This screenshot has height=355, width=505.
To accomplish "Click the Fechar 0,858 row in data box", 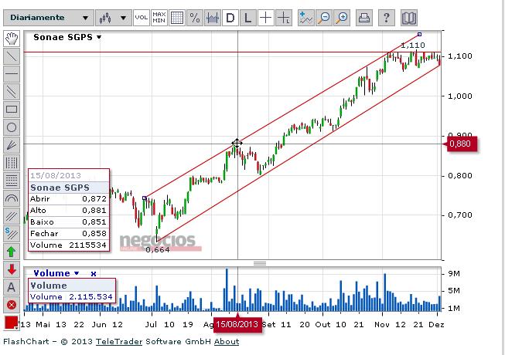I will (x=68, y=234).
